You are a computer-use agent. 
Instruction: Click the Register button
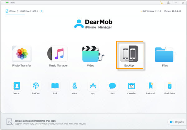tap(177, 122)
